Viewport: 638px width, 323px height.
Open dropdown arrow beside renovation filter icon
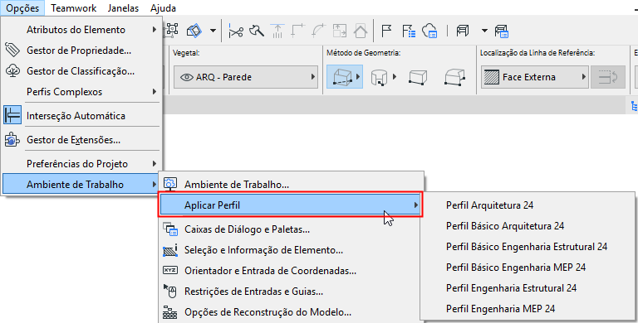[484, 31]
